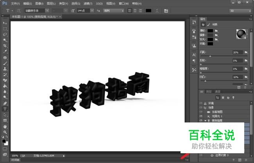254x163 pixels.
Task: Open the 3D workspace switcher dropdown
Action: (240, 11)
